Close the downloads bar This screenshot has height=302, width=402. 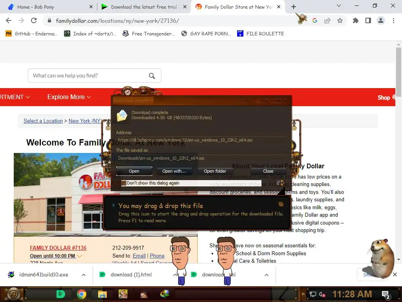[395, 274]
